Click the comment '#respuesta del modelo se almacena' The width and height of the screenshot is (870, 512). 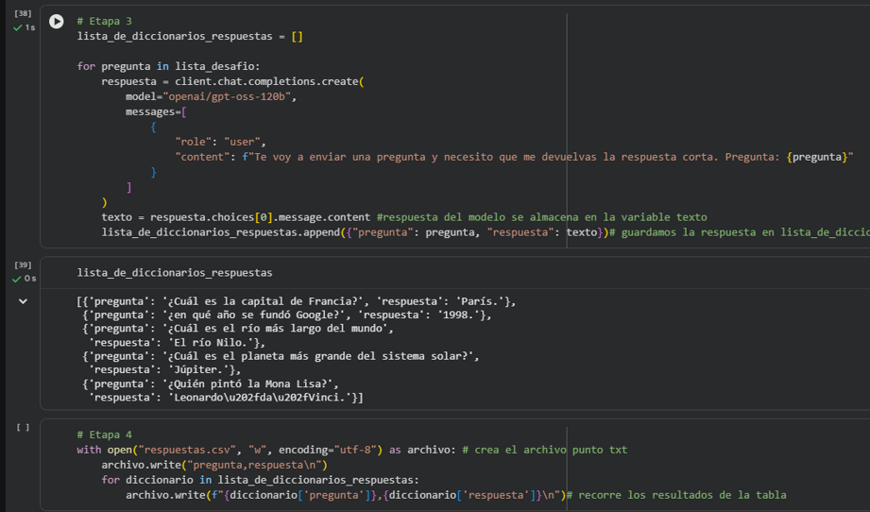[477, 217]
